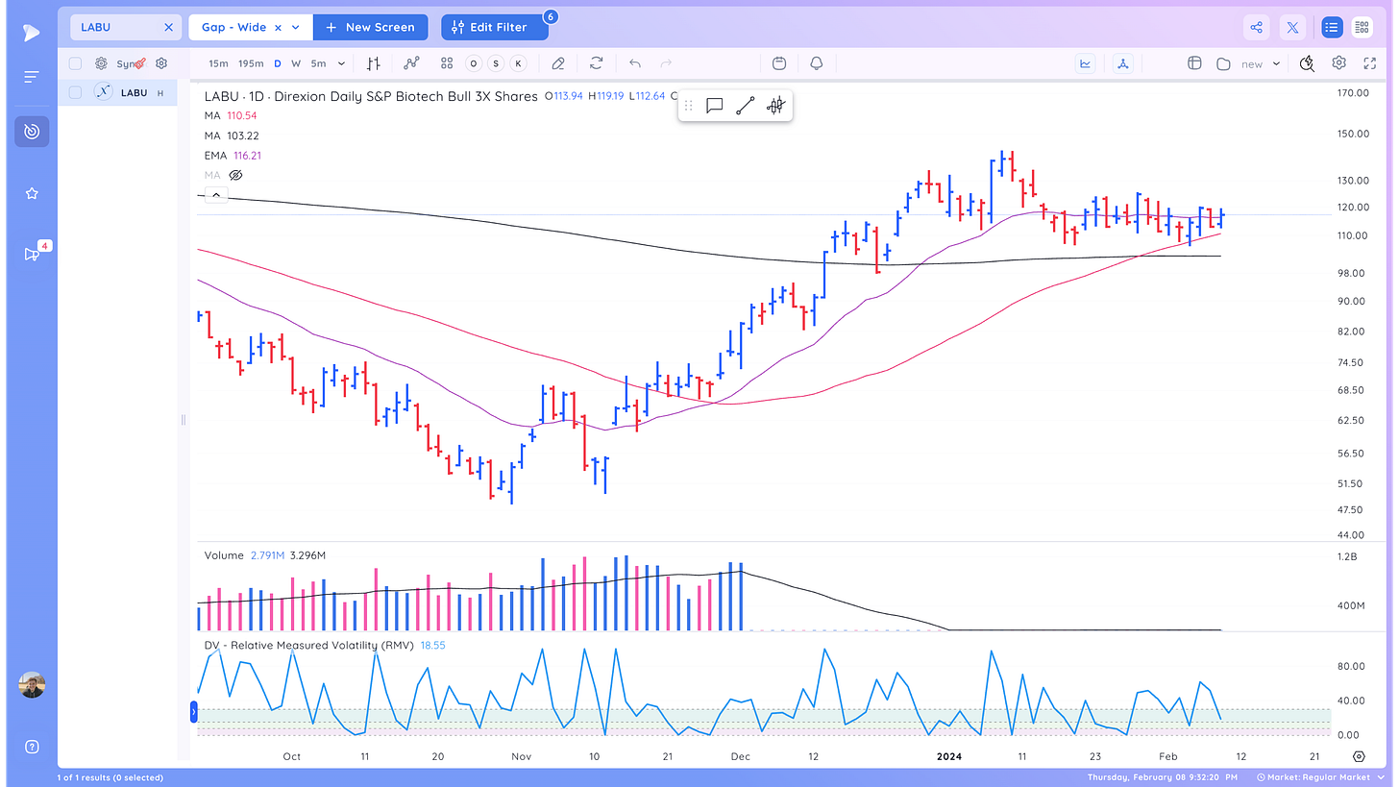Screen dimensions: 1399x787
Task: Expand the blue arrow handle left of RMV pane
Action: pos(193,712)
